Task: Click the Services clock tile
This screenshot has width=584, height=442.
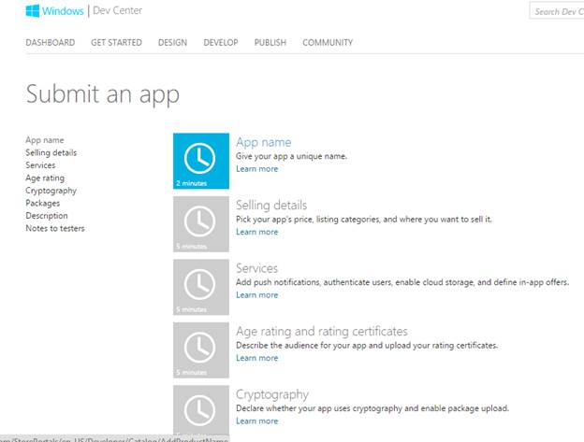Action: coord(200,286)
